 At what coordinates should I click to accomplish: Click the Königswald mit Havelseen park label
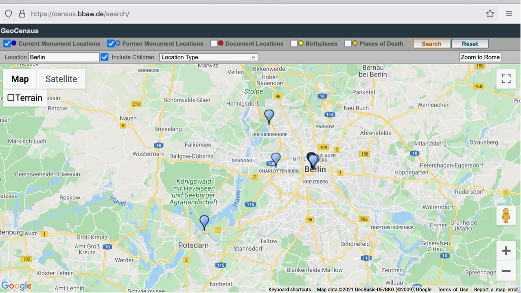click(193, 191)
